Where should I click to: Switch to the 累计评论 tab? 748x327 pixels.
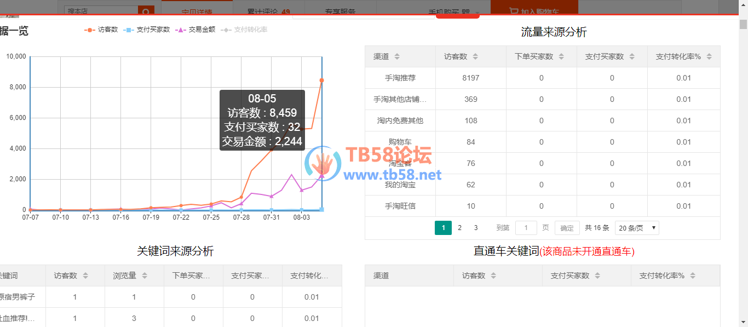pos(268,12)
